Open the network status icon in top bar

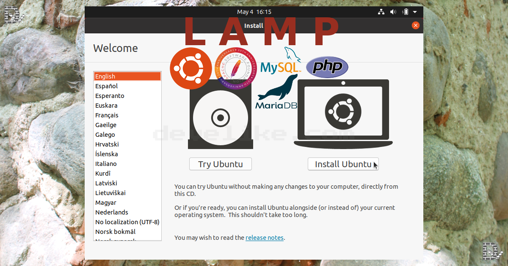pos(381,12)
